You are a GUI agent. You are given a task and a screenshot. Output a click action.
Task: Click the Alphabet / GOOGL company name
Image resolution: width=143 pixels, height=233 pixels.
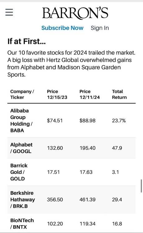click(21, 148)
